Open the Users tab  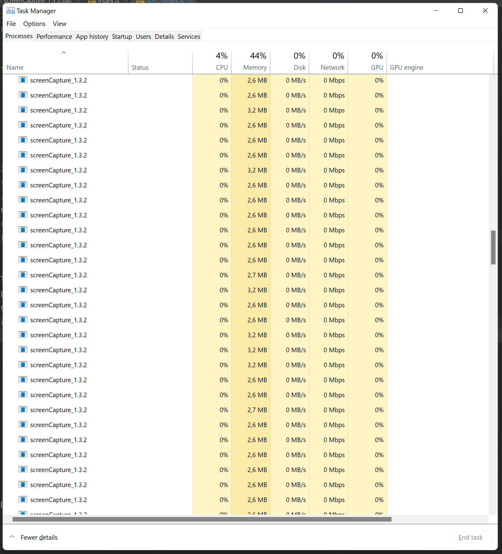(143, 36)
